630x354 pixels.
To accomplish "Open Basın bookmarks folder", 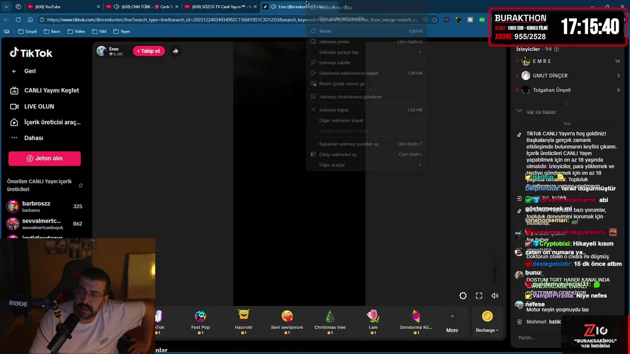I will pyautogui.click(x=52, y=31).
